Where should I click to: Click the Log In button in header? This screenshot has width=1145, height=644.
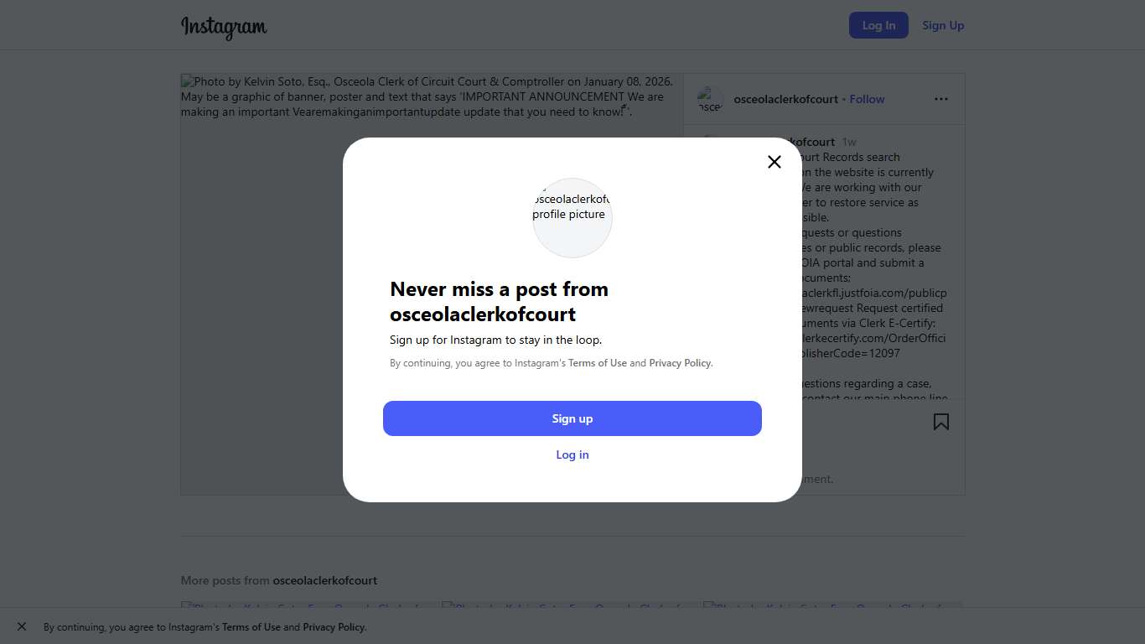click(878, 25)
